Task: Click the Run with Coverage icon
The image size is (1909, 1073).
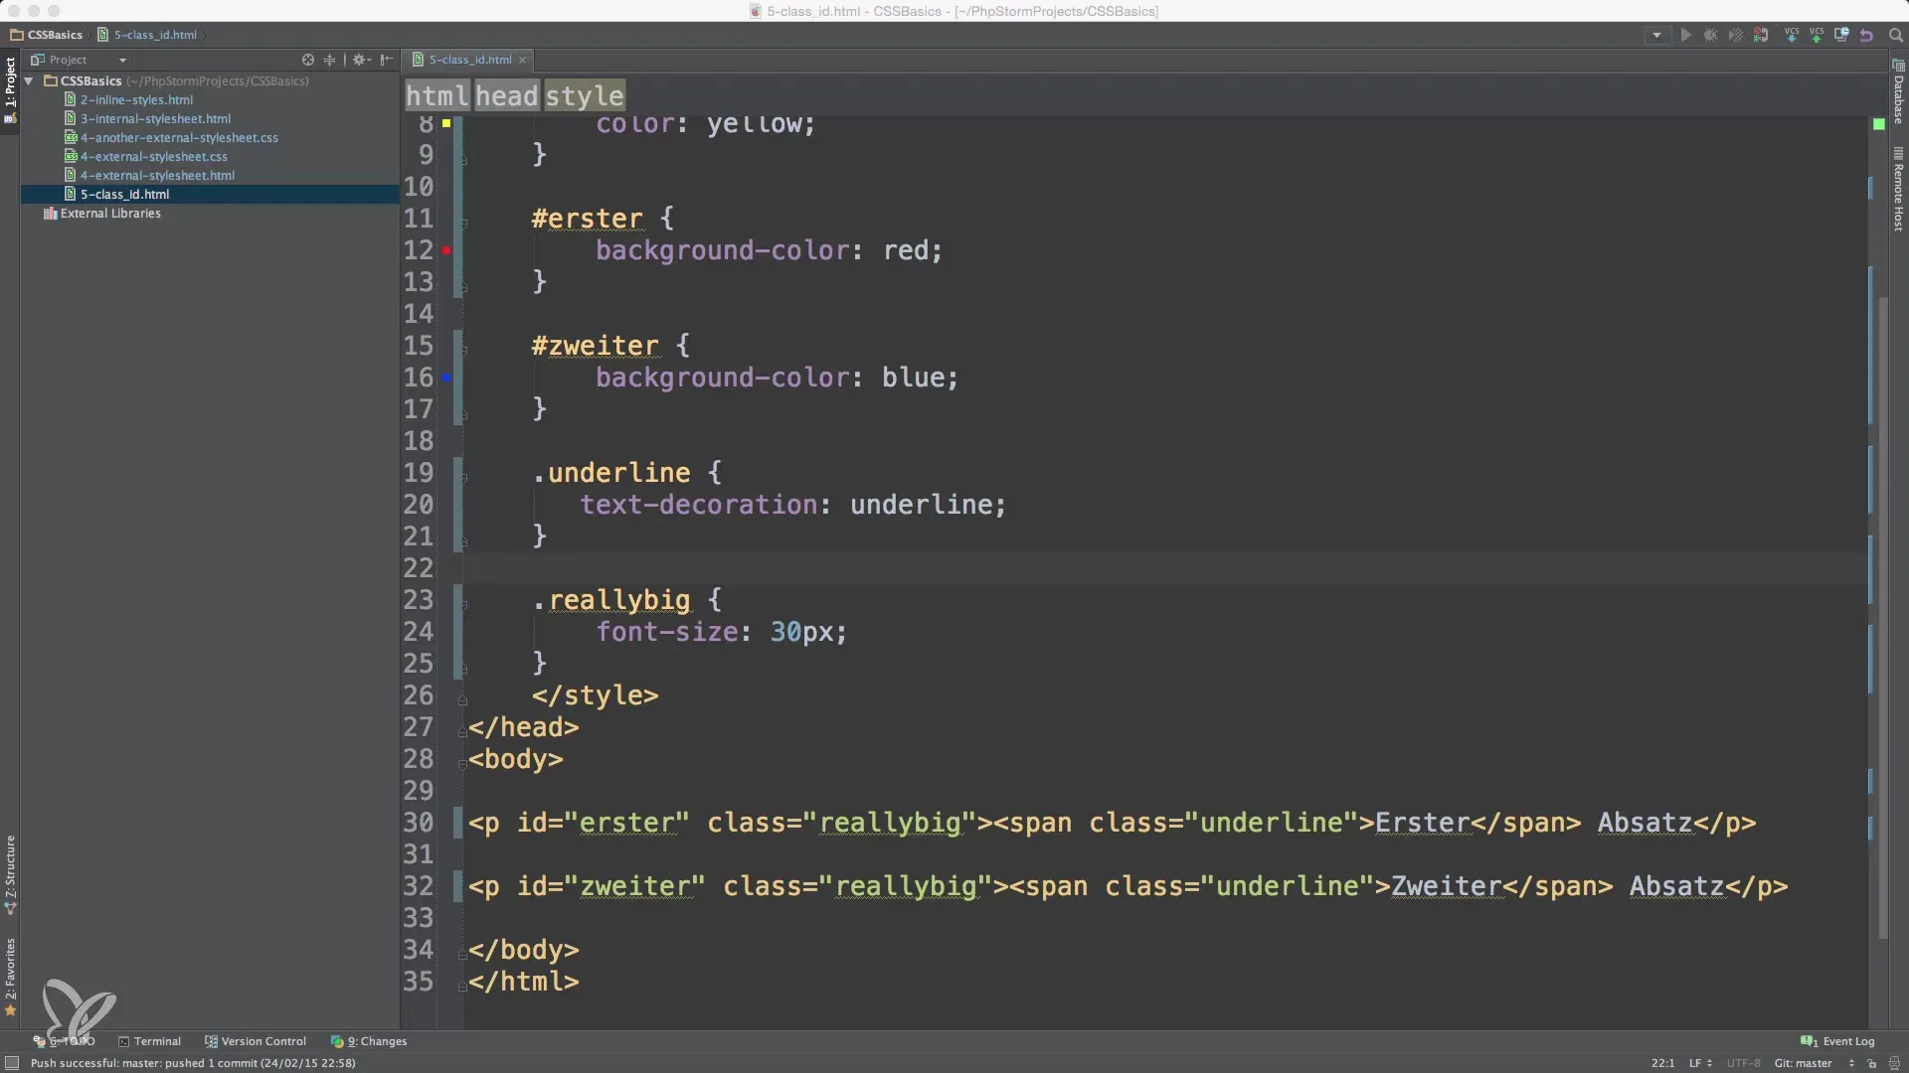Action: 1735,35
